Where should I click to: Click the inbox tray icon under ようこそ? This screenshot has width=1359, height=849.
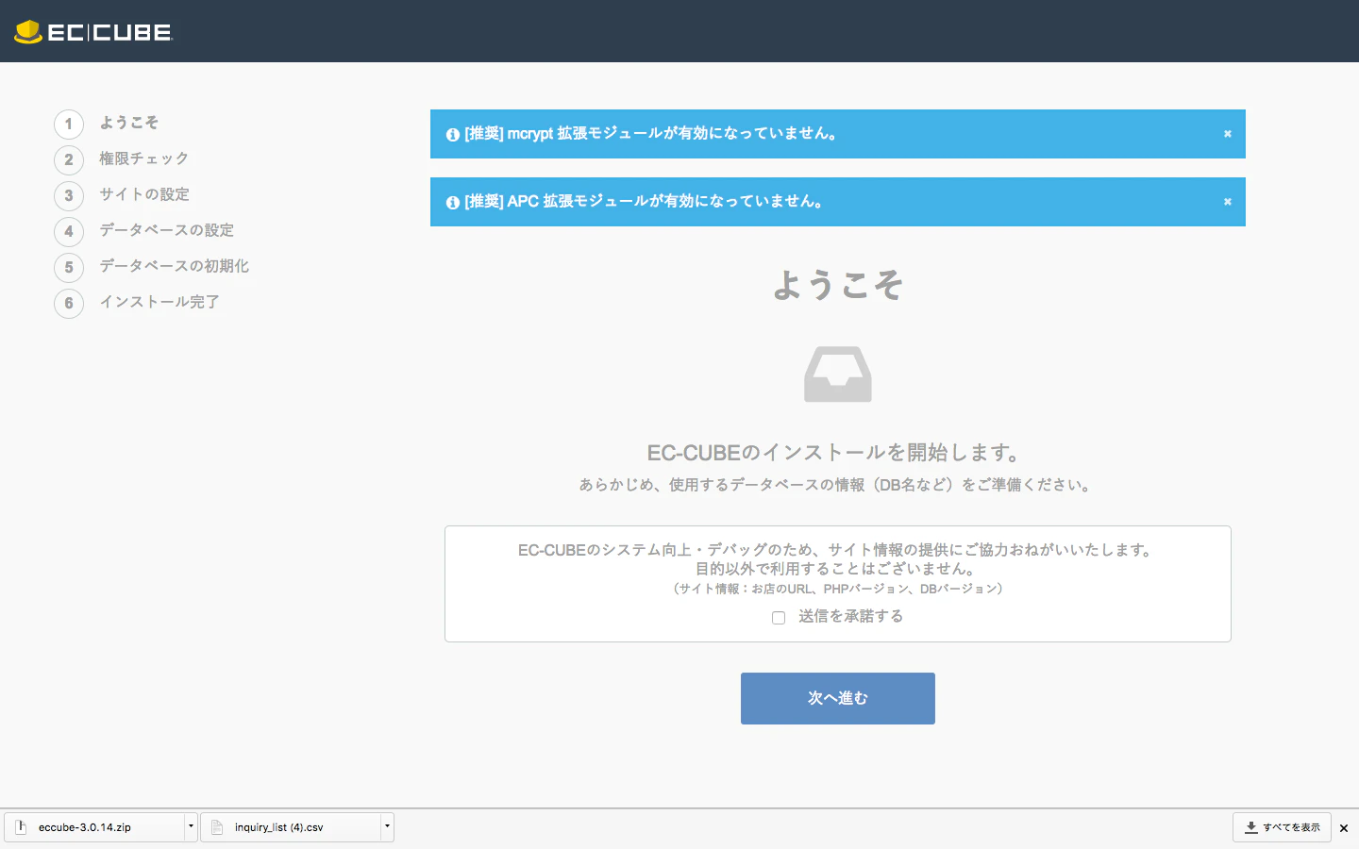coord(838,374)
